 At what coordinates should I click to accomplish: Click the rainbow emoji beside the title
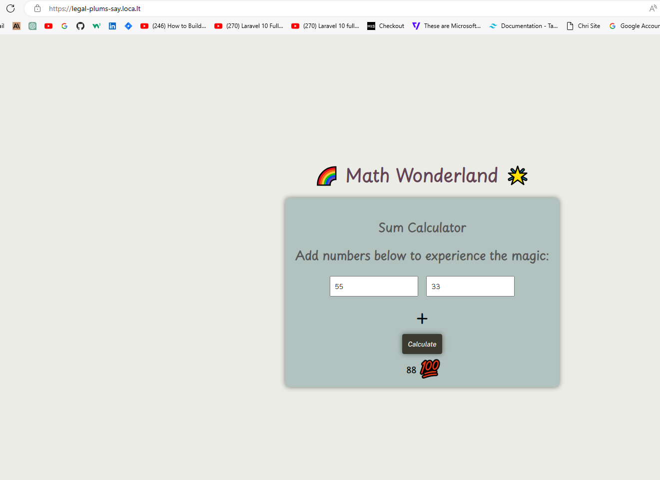pyautogui.click(x=327, y=176)
